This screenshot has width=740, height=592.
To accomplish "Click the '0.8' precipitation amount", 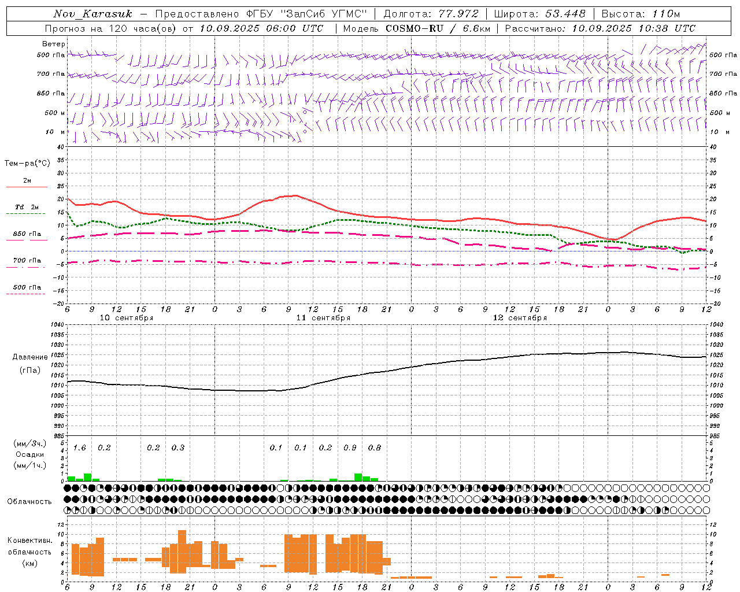I will point(375,448).
